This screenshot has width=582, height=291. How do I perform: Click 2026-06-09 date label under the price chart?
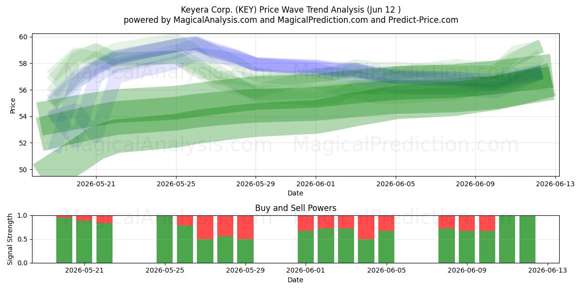(475, 184)
